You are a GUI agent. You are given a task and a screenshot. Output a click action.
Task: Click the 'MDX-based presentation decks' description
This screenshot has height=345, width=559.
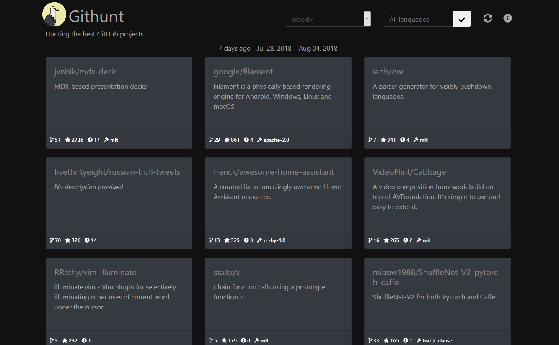(x=101, y=87)
